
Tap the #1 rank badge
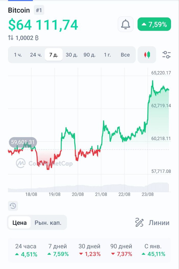[39, 10]
